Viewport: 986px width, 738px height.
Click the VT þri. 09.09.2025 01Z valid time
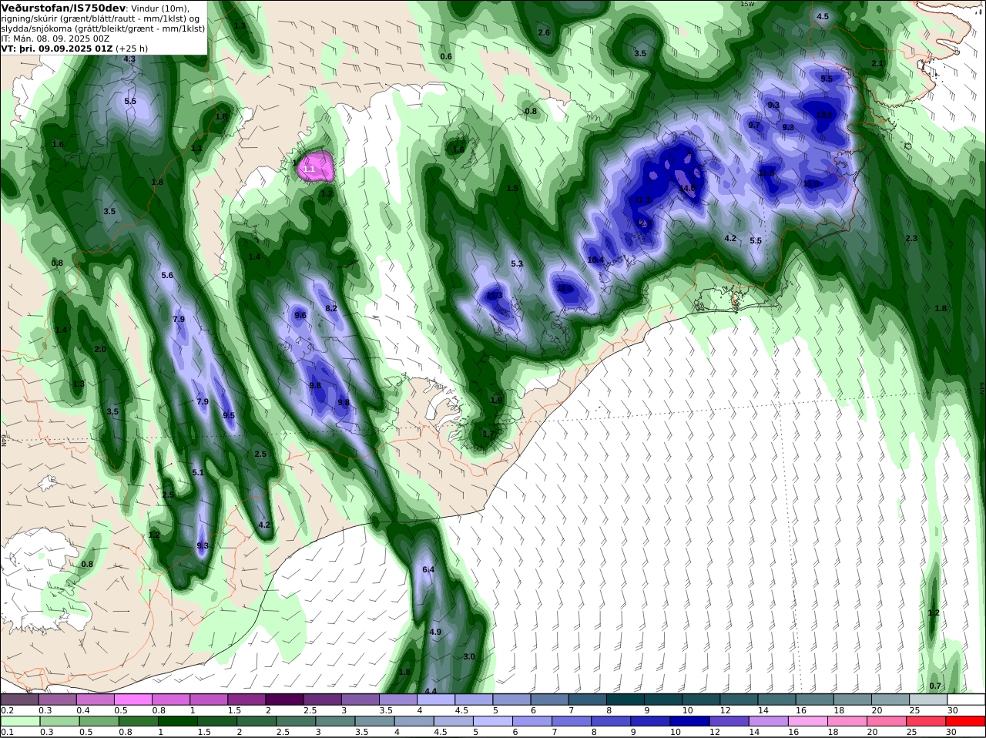click(x=75, y=49)
